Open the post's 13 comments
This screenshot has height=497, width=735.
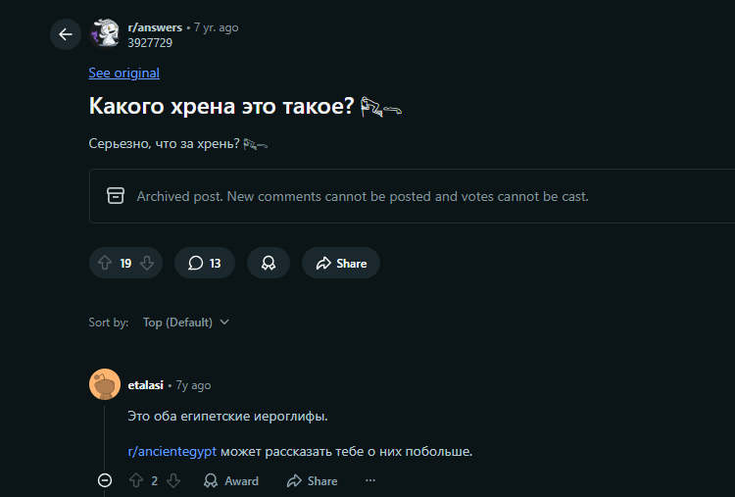(205, 263)
